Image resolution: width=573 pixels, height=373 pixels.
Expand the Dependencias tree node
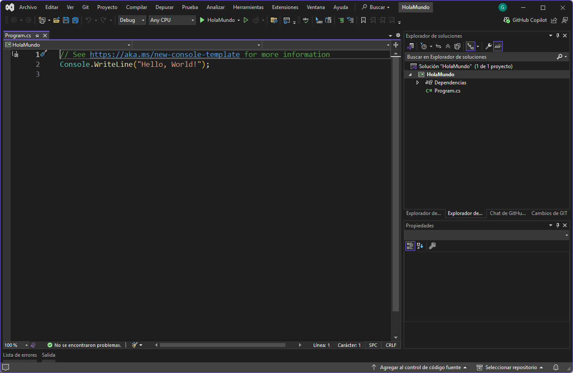[x=418, y=83]
